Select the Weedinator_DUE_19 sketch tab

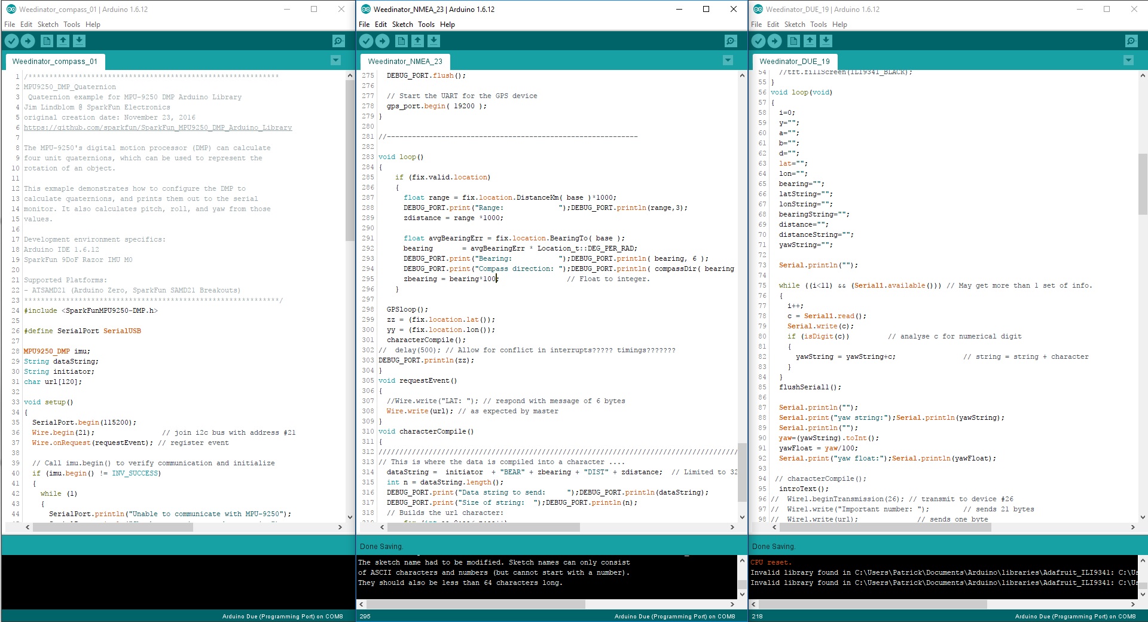click(x=795, y=62)
